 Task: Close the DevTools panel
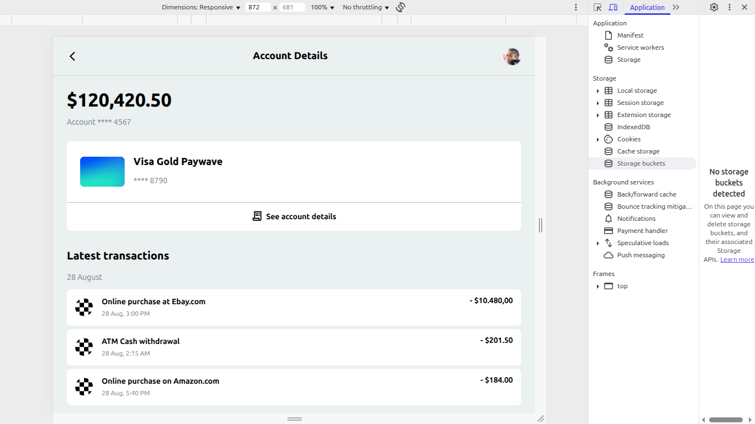click(x=744, y=7)
